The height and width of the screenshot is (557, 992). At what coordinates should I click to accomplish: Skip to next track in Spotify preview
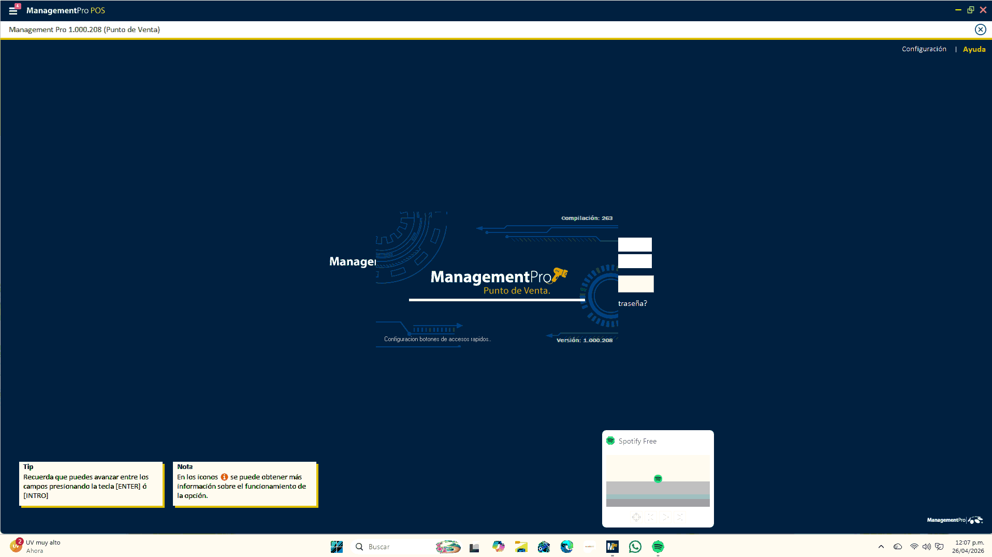[x=680, y=517]
